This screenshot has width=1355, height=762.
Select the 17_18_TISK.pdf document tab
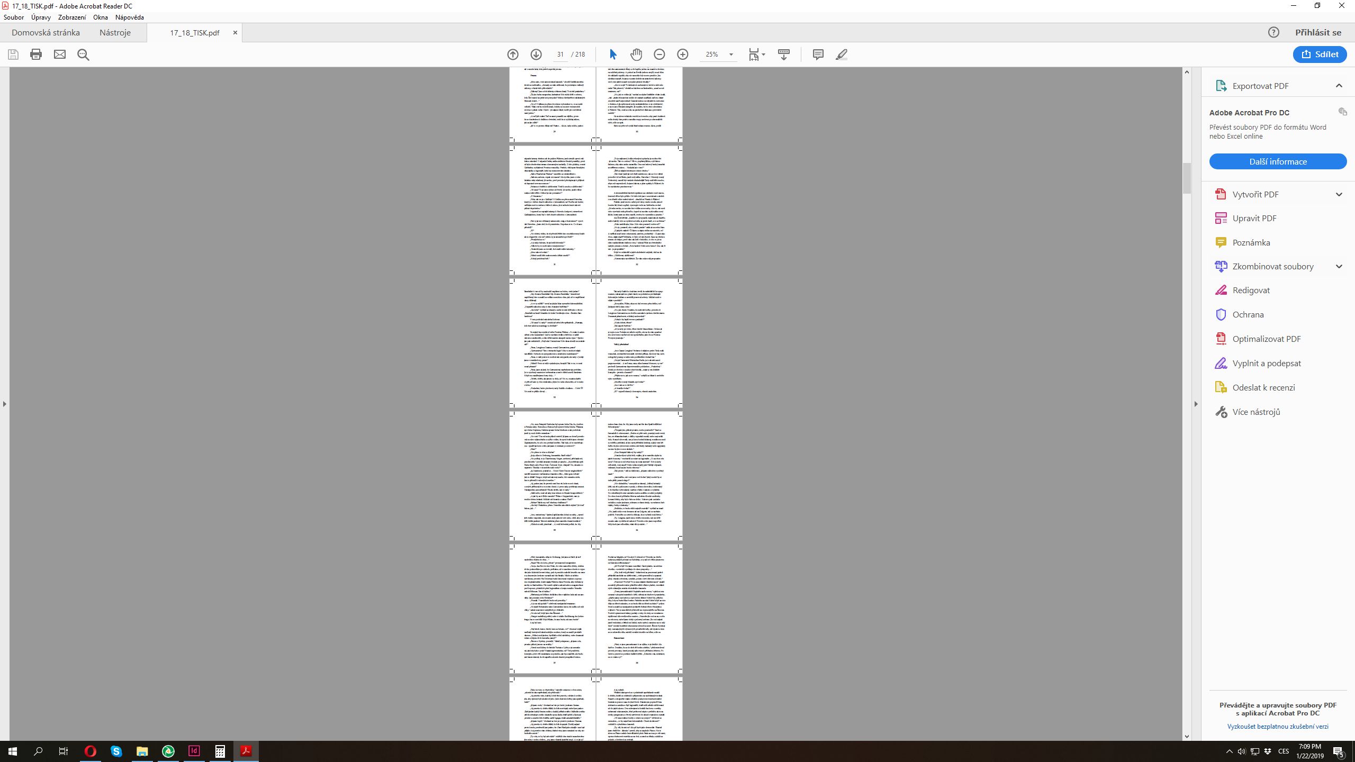[194, 33]
